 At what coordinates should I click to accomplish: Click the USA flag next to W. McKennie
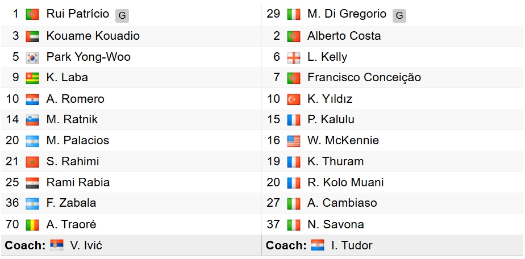pos(294,141)
